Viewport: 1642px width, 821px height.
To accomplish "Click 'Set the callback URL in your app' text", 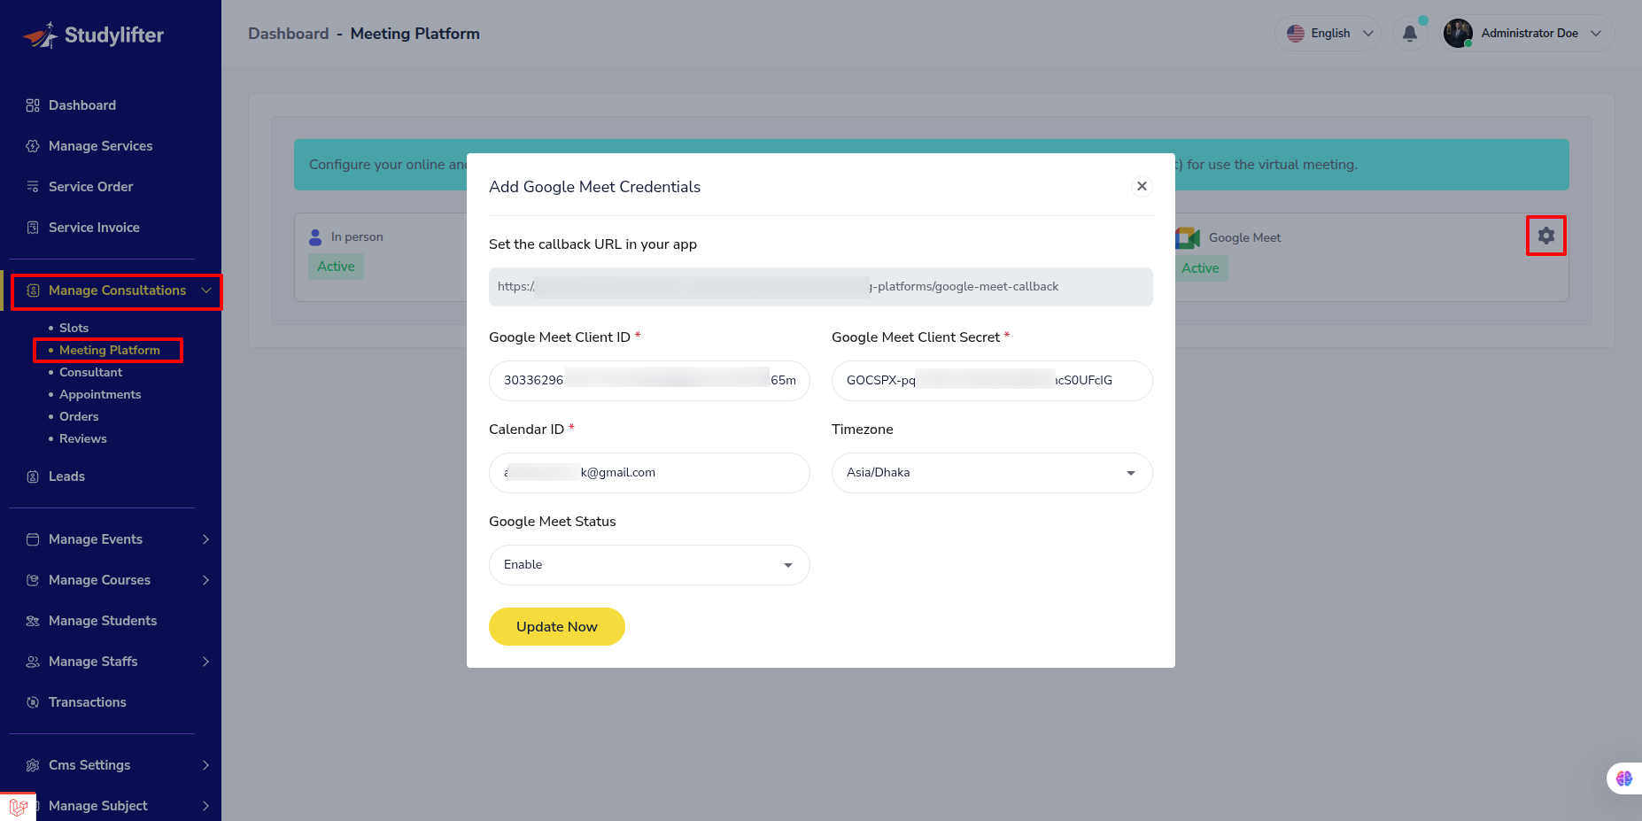I will point(593,244).
